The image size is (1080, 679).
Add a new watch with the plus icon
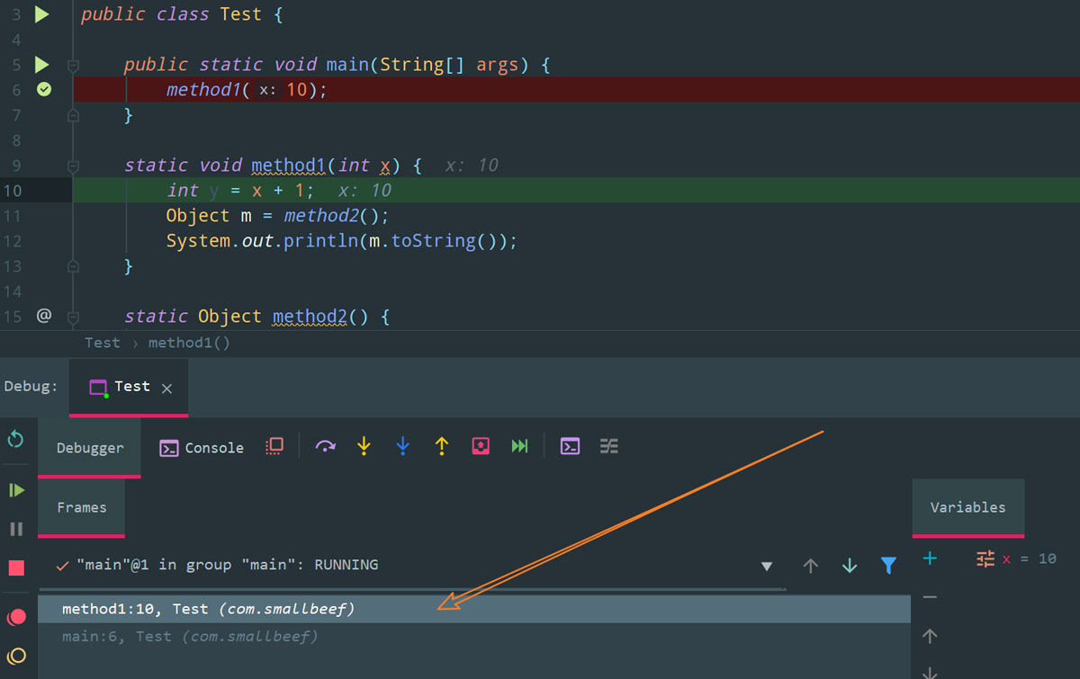931,558
